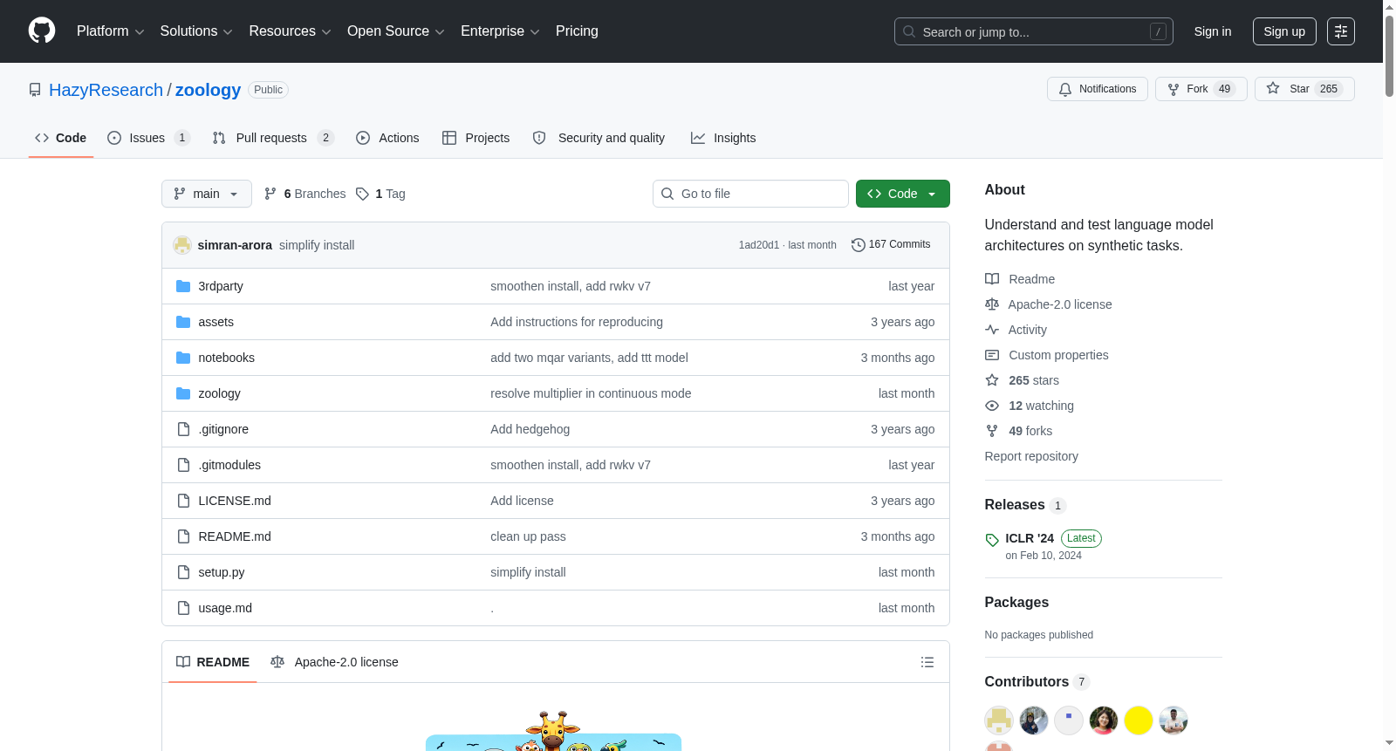The height and width of the screenshot is (751, 1396).
Task: Switch to the Code tab
Action: (x=61, y=138)
